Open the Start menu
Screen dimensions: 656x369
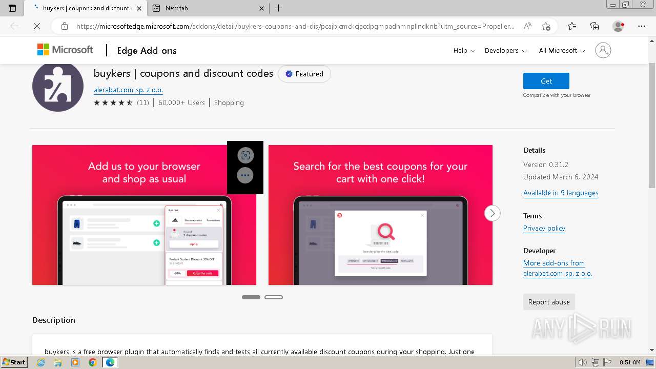coord(14,362)
